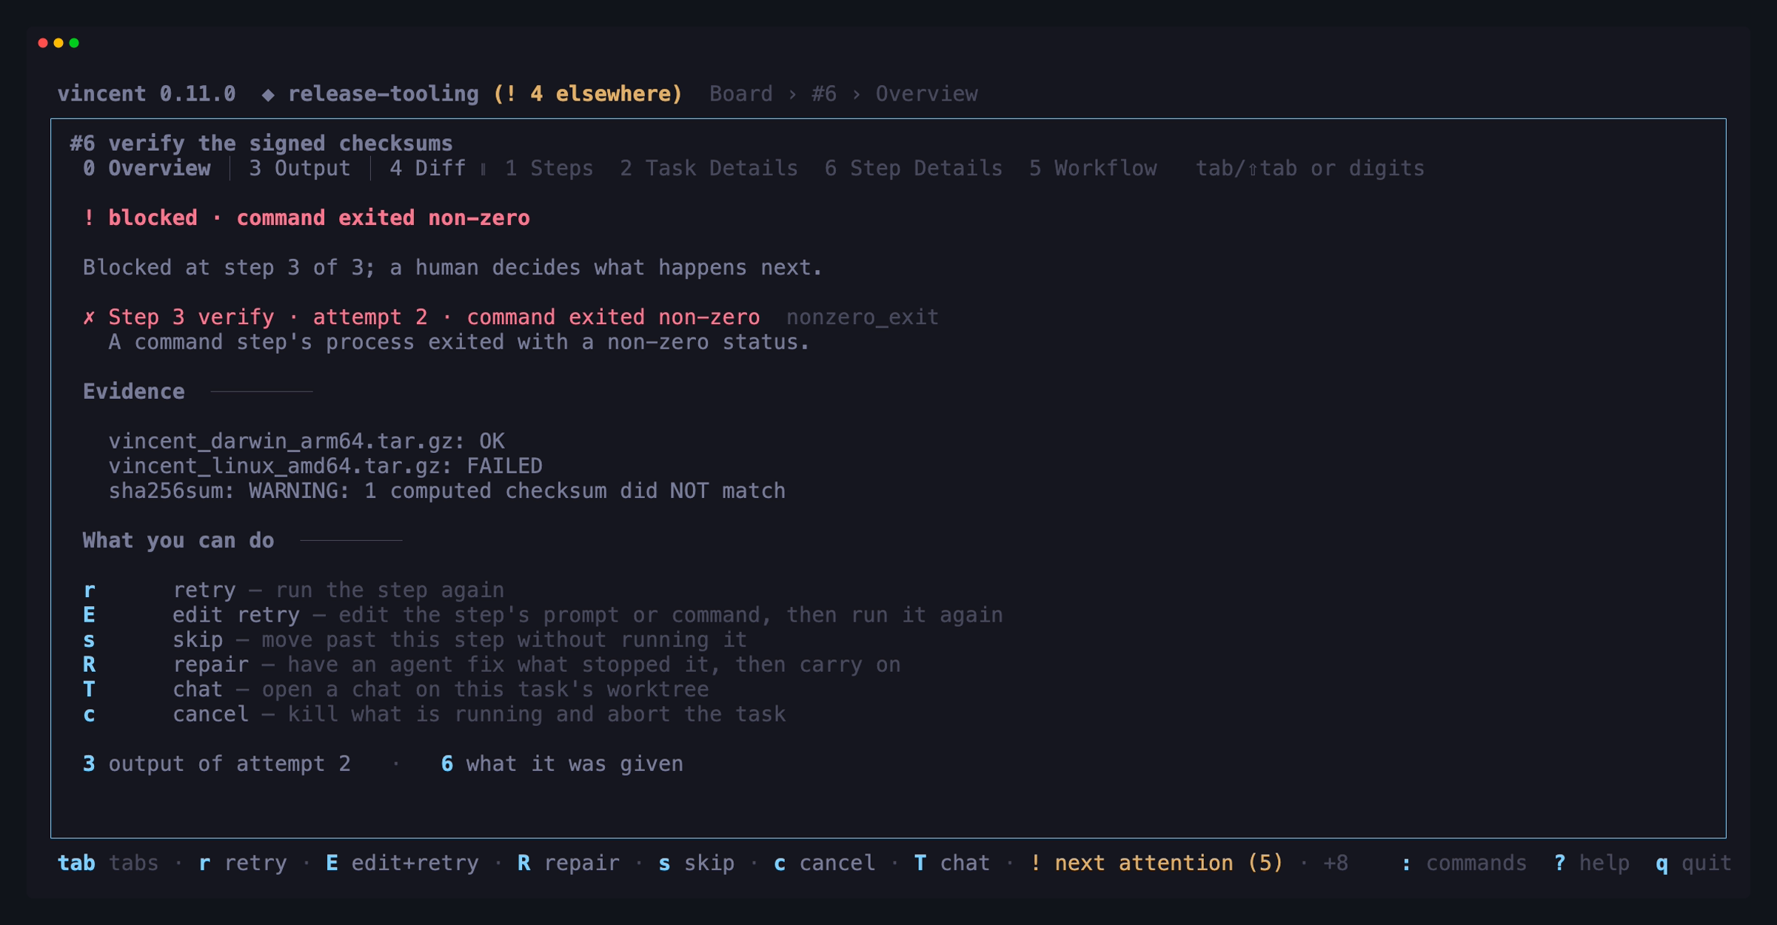This screenshot has width=1777, height=925.
Task: Click 's skip' in the footer bar
Action: tap(696, 863)
